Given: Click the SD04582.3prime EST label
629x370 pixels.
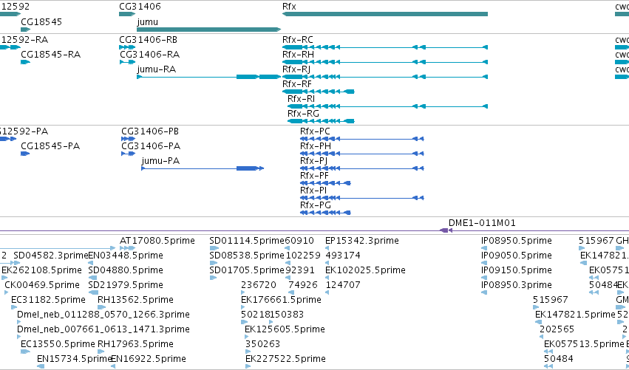Looking at the screenshot, I should point(50,256).
